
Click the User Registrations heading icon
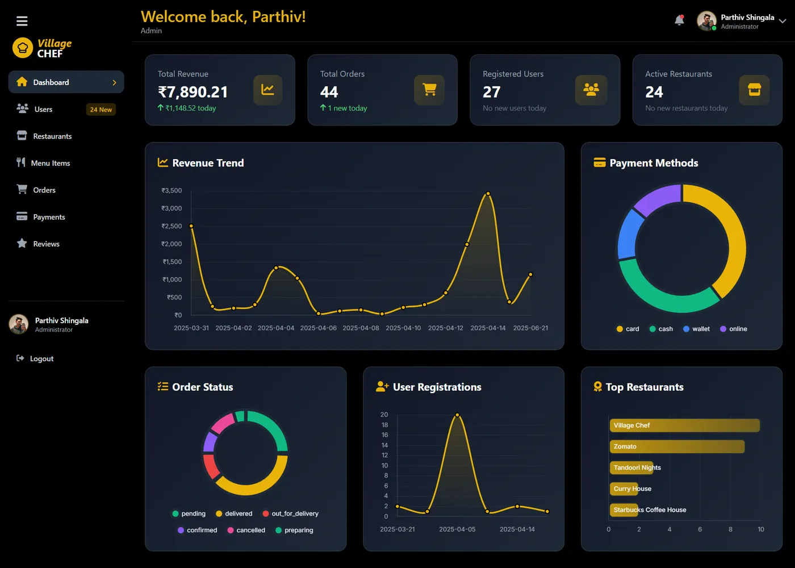[382, 387]
